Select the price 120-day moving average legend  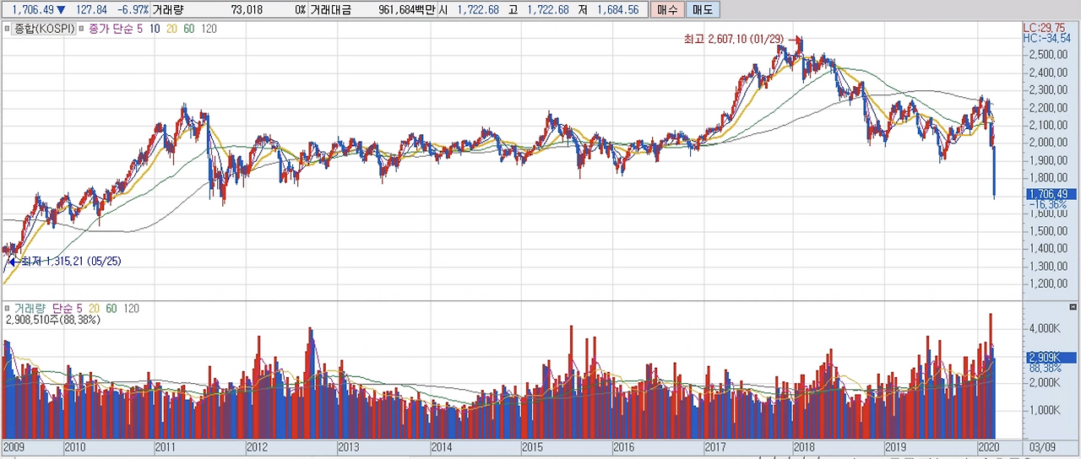tap(209, 28)
